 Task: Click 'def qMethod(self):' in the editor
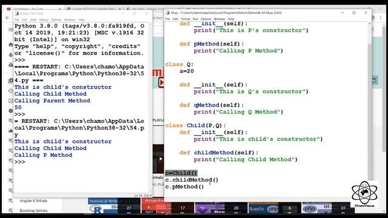pos(212,105)
